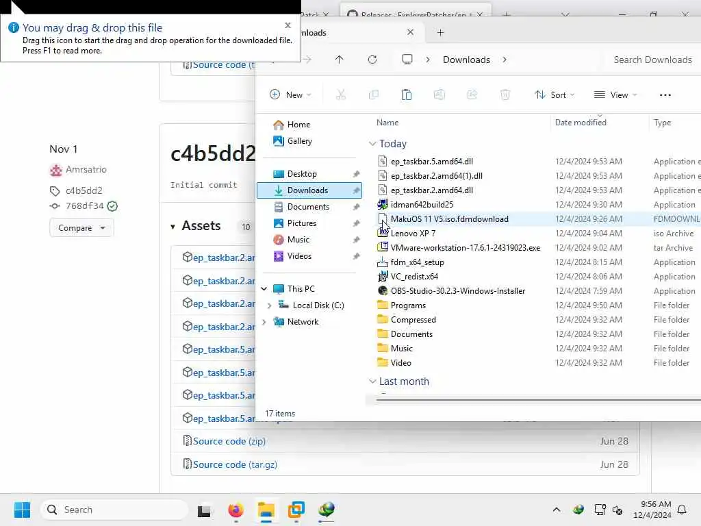
Task: Launch Firefox from the taskbar
Action: click(235, 510)
